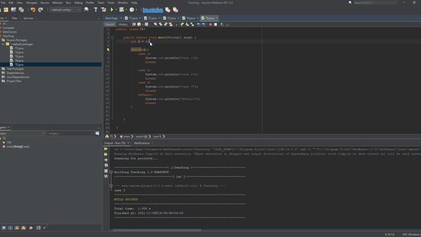Click the Build Project hammer icon
421x237 pixels.
point(95,10)
